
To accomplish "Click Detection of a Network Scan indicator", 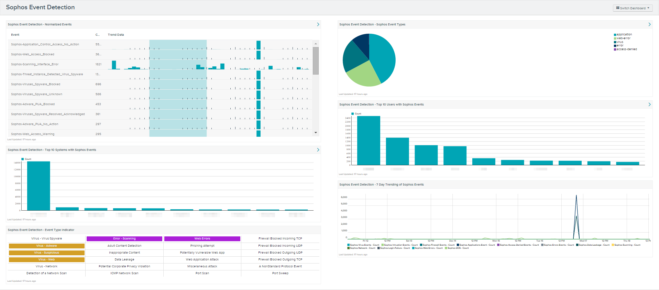I will pos(46,273).
